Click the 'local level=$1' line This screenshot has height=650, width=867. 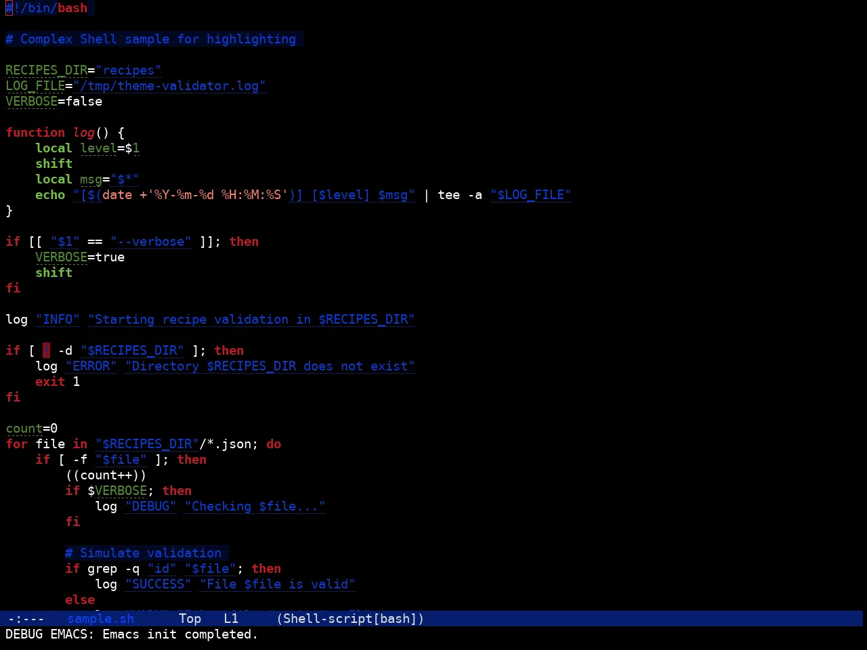87,148
